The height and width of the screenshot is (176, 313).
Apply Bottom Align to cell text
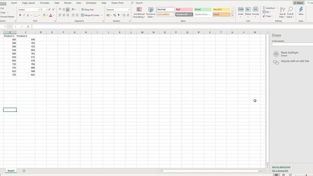pos(67,10)
